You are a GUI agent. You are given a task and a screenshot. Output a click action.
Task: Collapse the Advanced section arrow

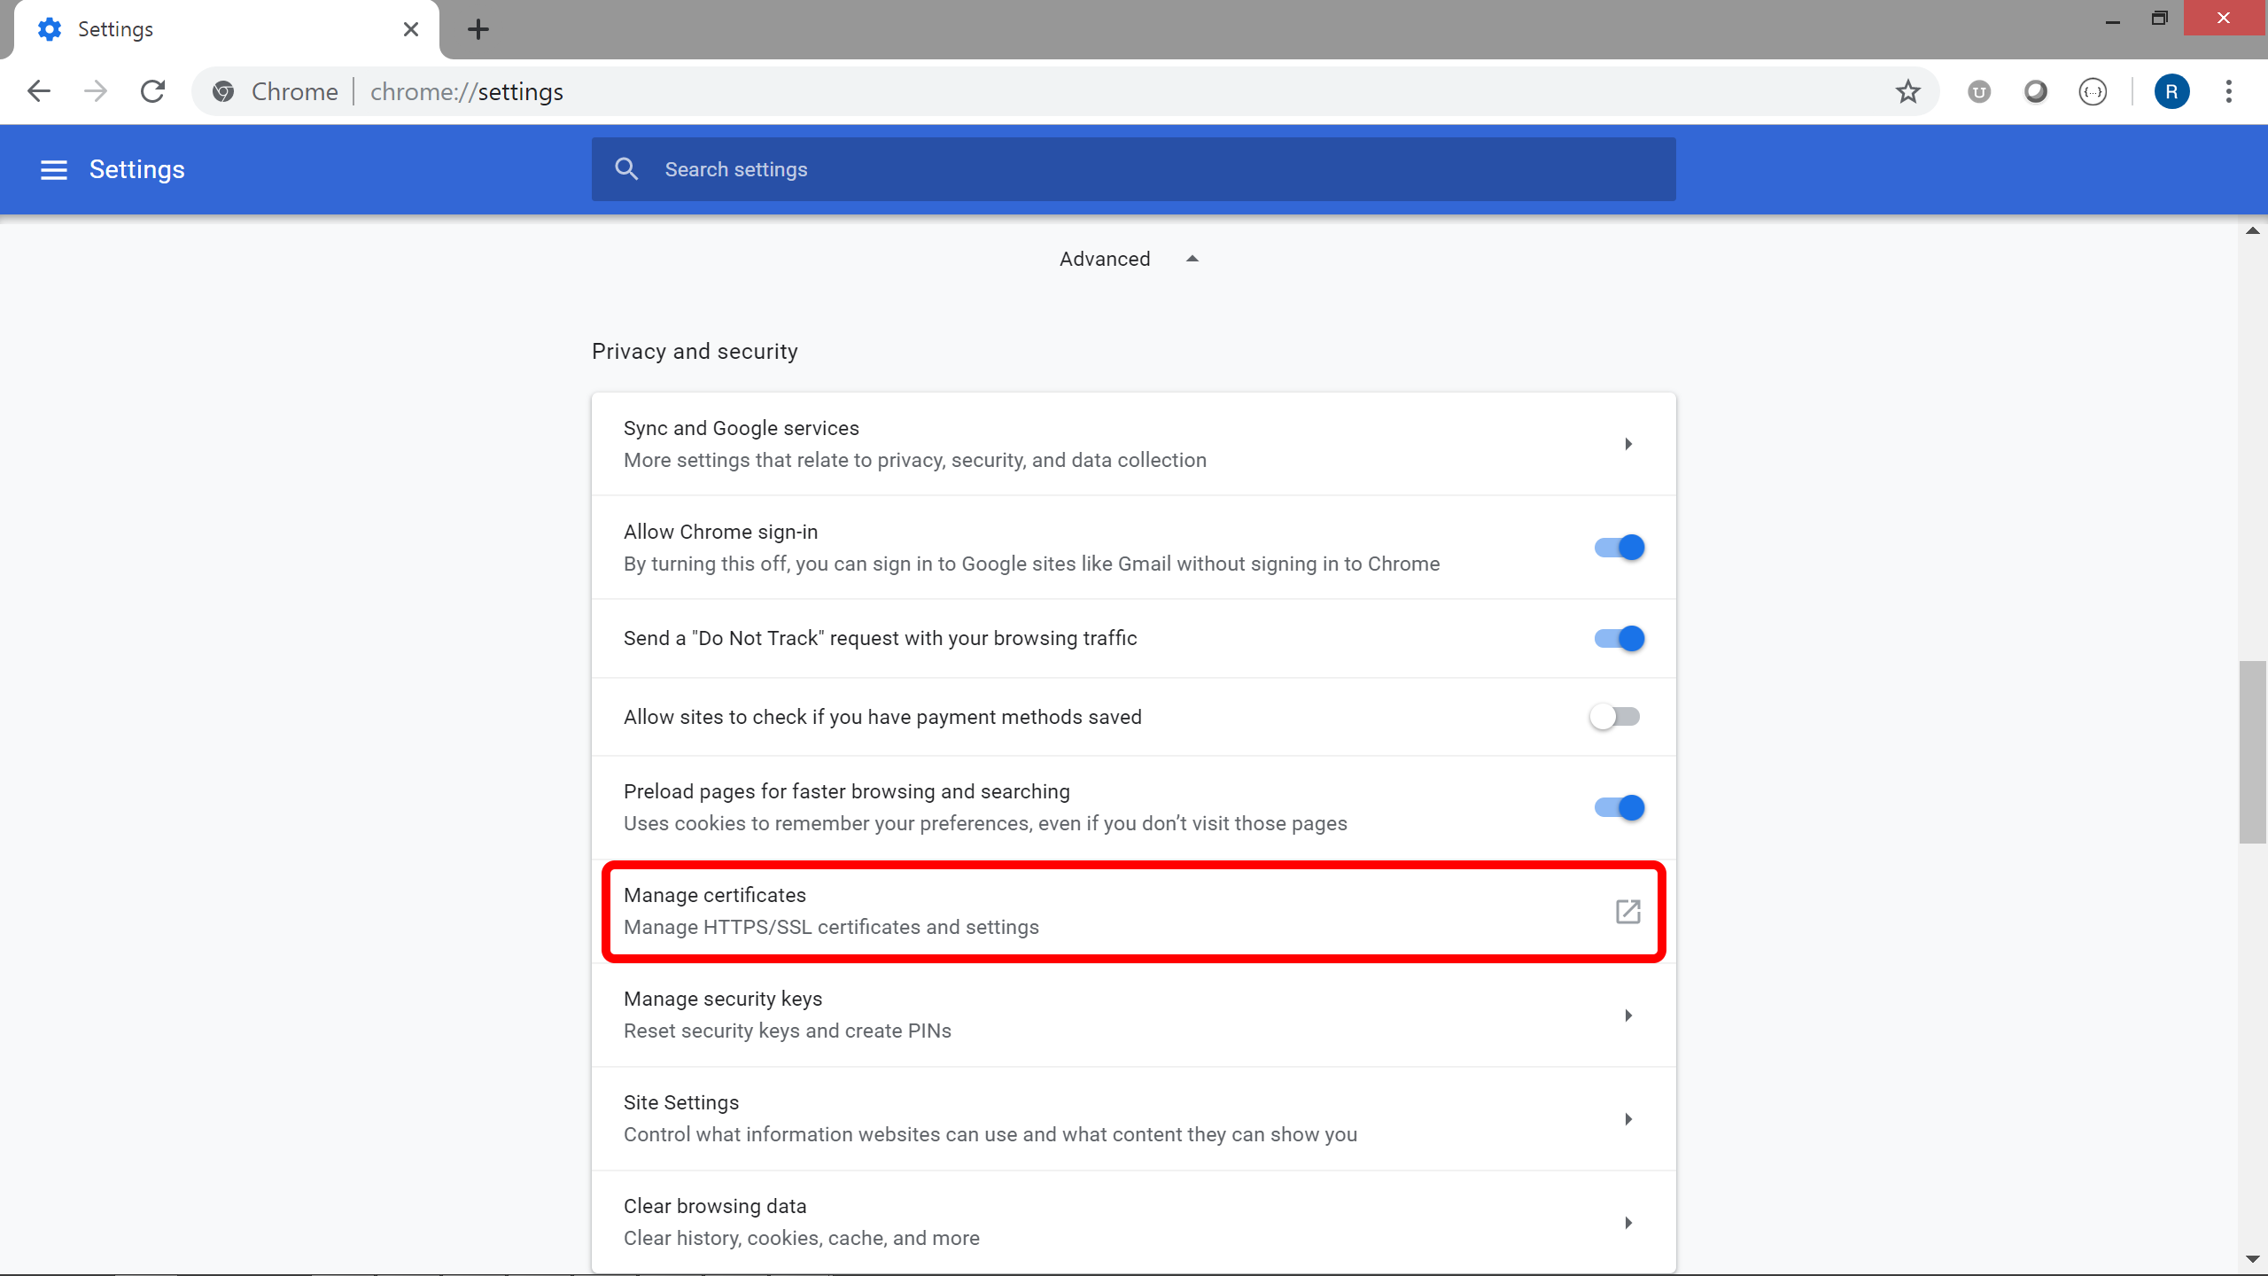(x=1192, y=259)
